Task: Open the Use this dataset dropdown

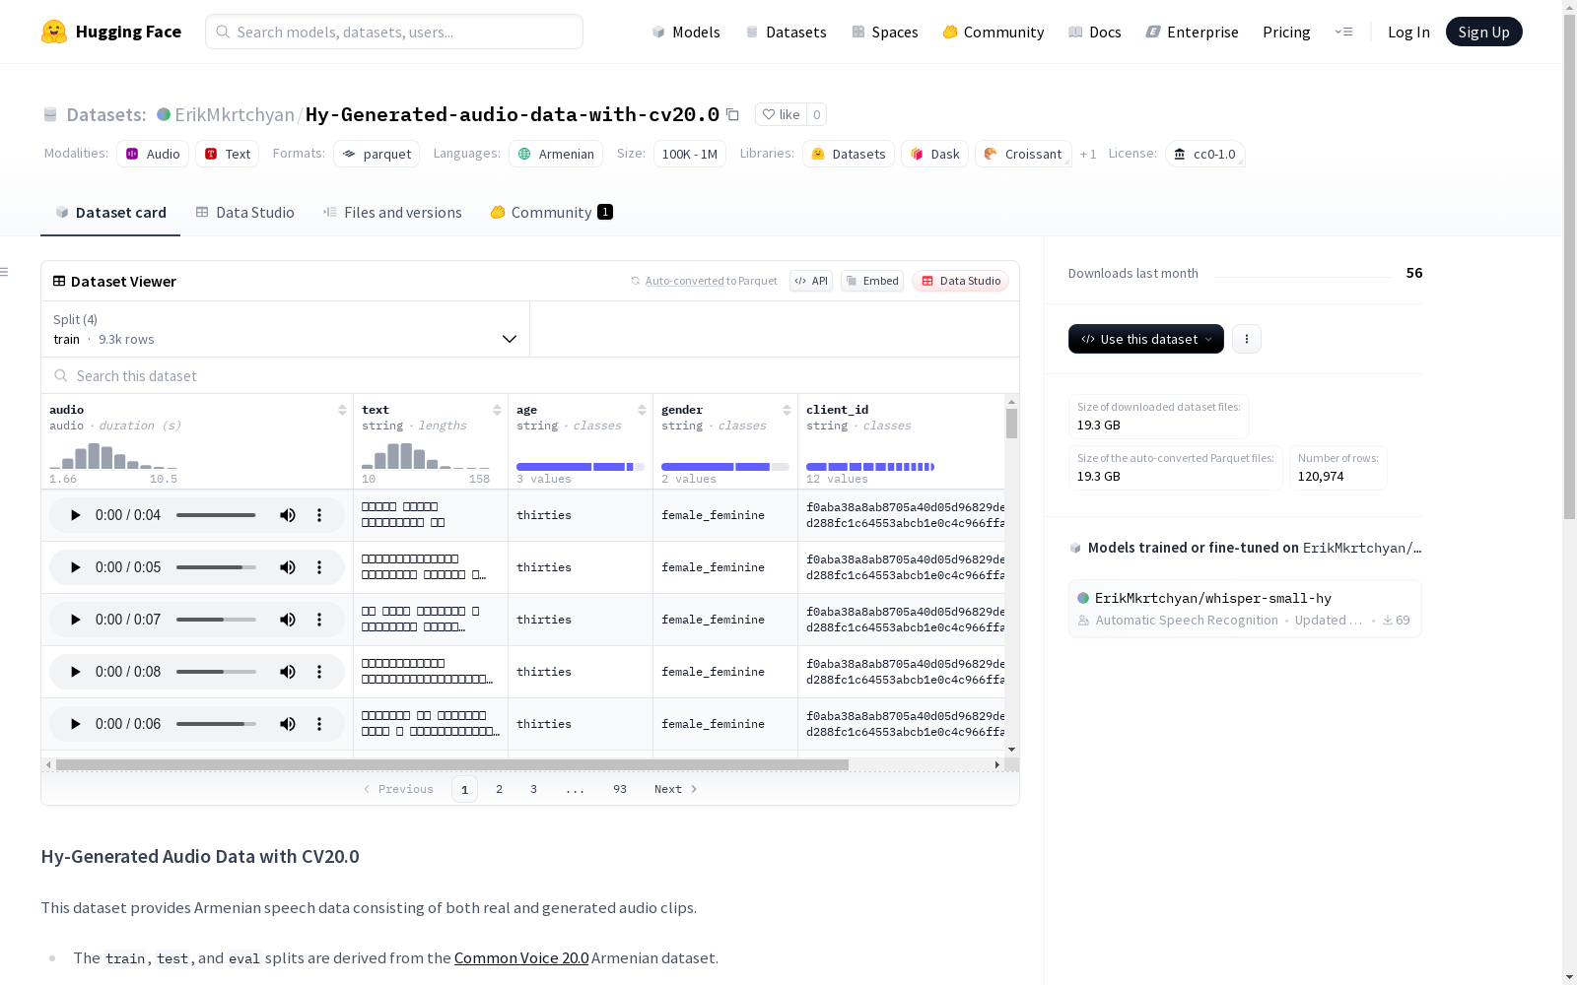Action: 1146,339
